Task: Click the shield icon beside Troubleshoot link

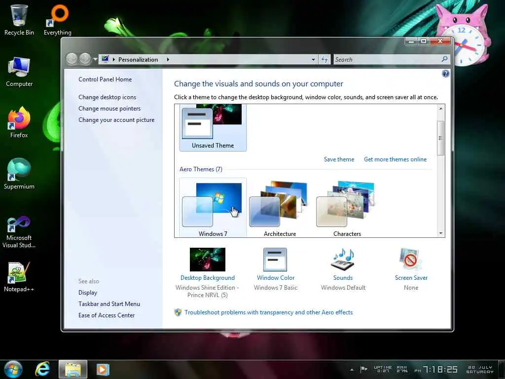Action: pyautogui.click(x=178, y=312)
